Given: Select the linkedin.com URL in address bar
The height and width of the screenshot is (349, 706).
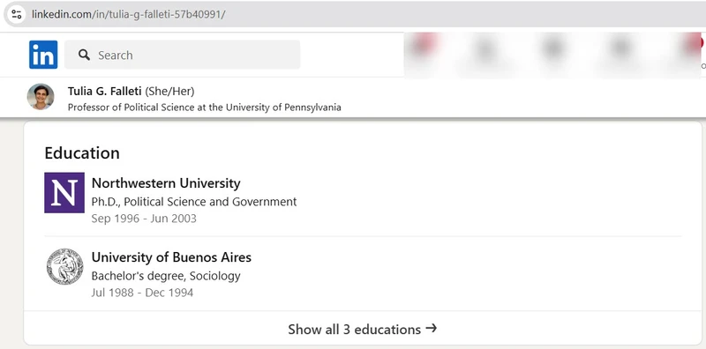Looking at the screenshot, I should coord(128,14).
